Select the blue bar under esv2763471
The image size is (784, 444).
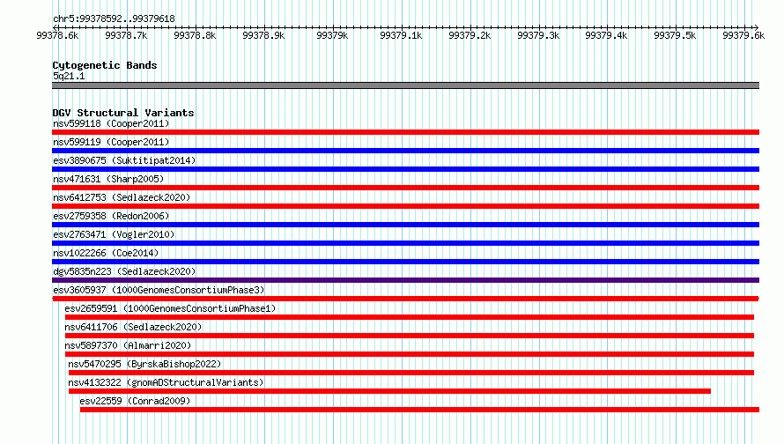pos(405,243)
